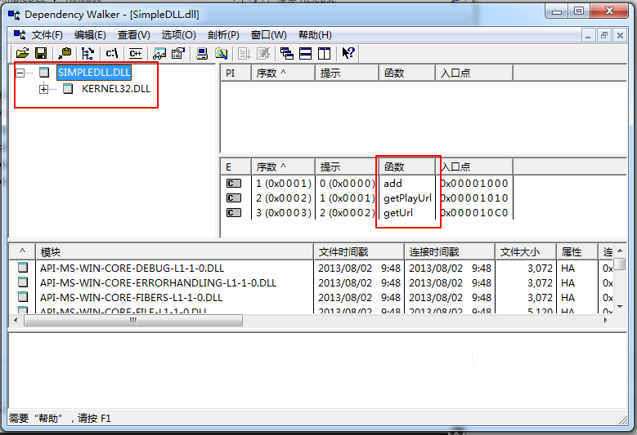This screenshot has width=637, height=435.
Task: Sort exports by E column header
Action: (x=236, y=166)
